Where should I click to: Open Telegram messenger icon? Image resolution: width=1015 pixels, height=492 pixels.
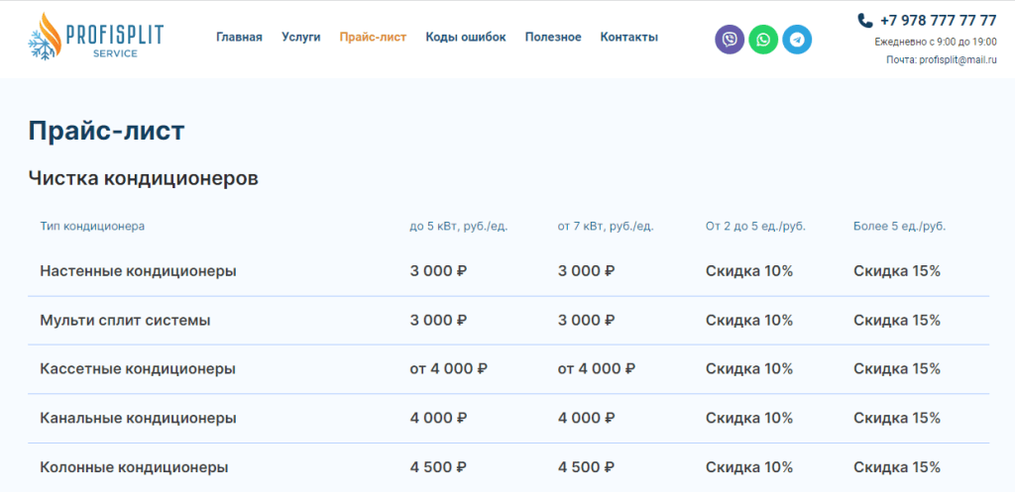pyautogui.click(x=797, y=40)
